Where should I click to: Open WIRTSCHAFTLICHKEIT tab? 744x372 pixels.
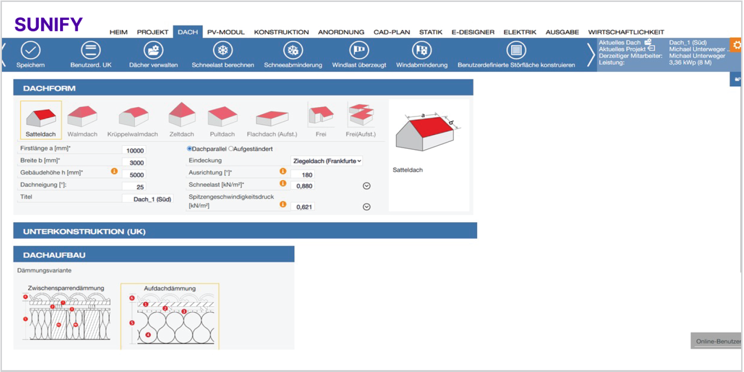[626, 32]
